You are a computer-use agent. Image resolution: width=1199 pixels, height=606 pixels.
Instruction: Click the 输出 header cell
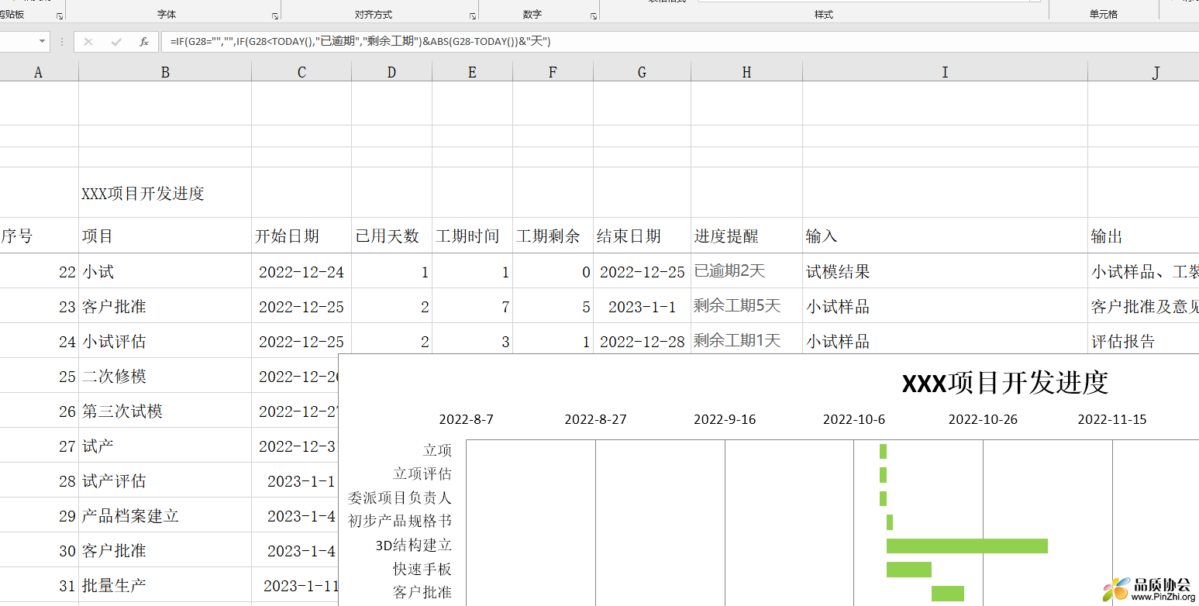1143,236
